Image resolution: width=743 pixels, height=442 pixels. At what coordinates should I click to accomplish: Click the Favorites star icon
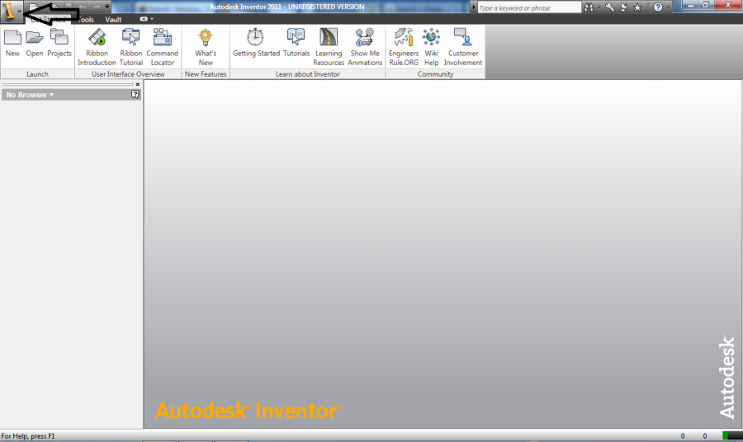[x=638, y=7]
